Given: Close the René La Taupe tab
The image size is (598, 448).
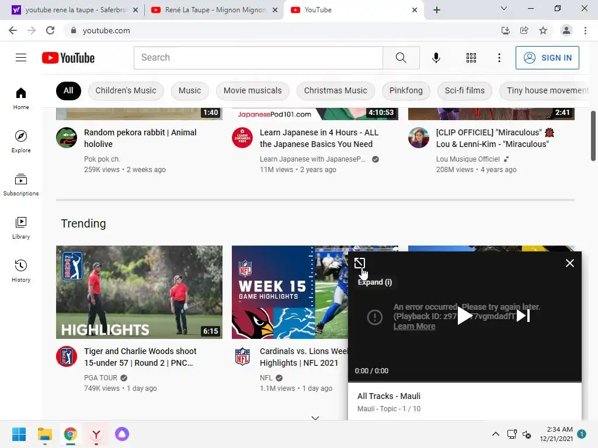Looking at the screenshot, I should 275,10.
